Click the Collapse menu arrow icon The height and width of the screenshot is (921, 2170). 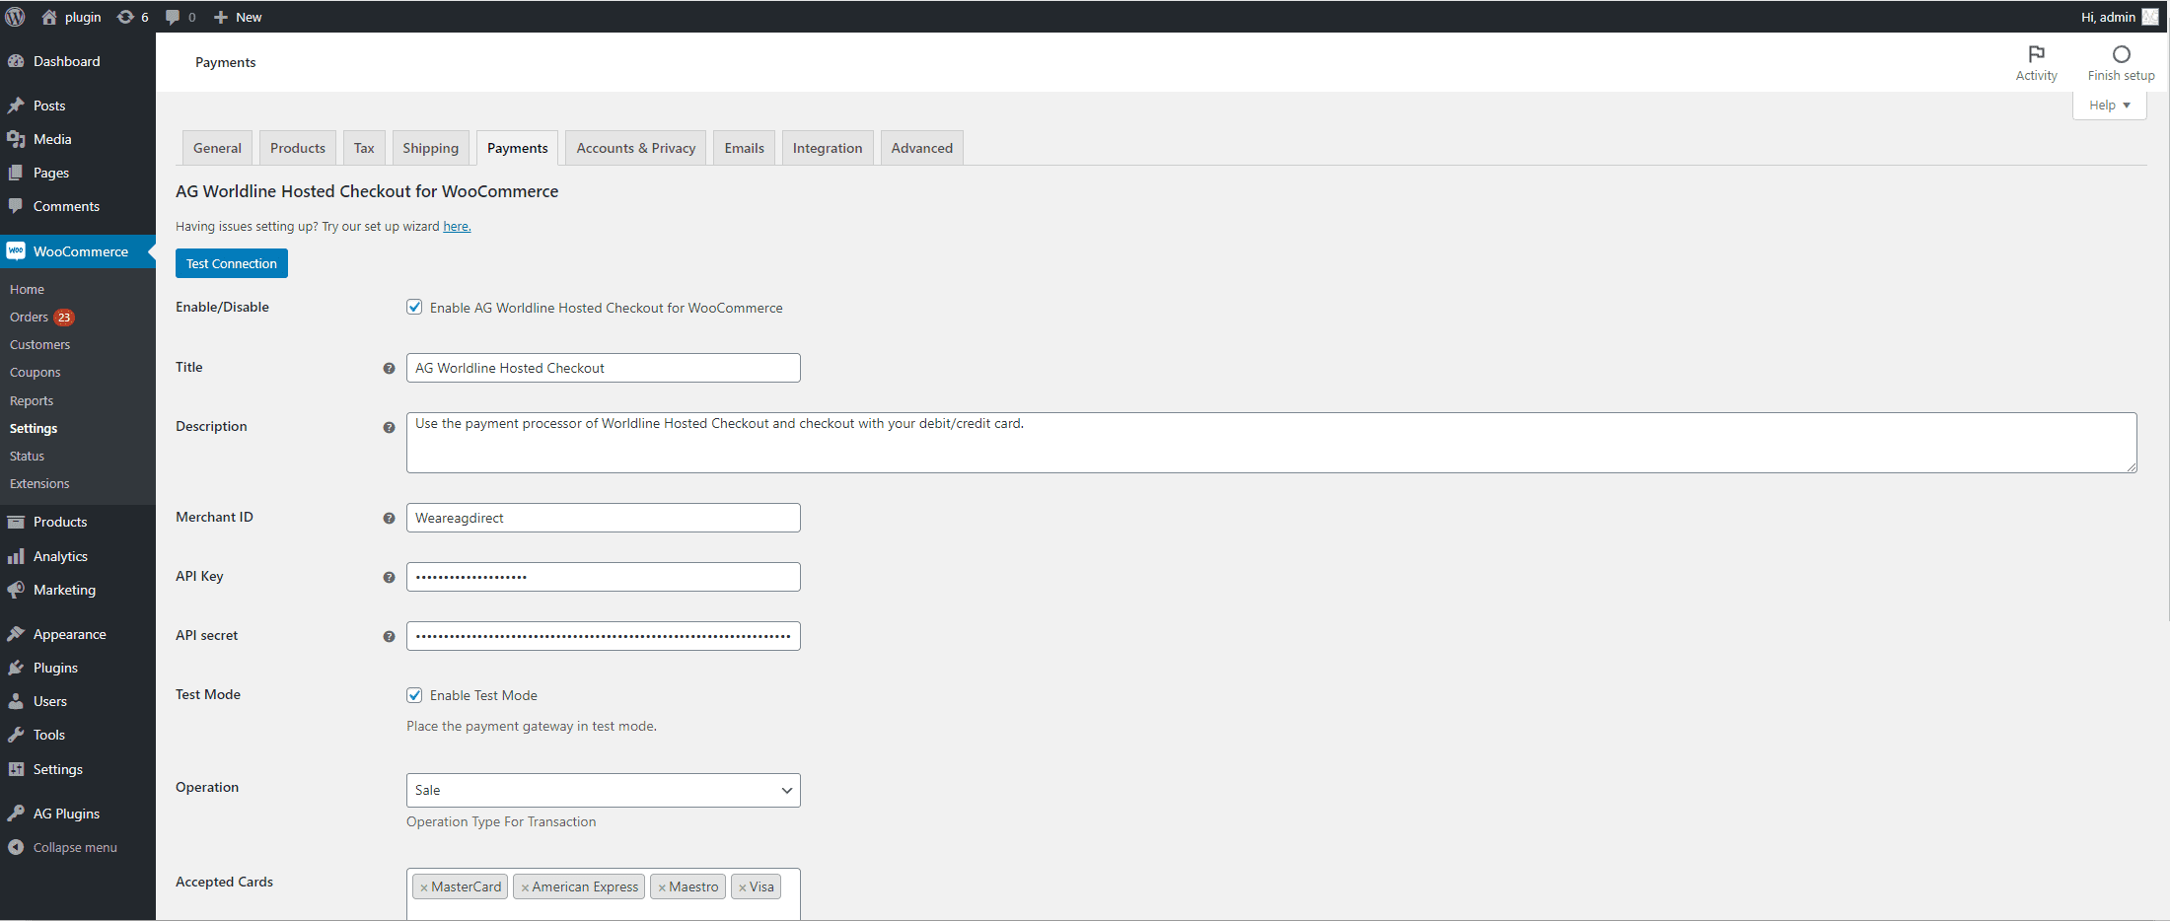[x=16, y=847]
